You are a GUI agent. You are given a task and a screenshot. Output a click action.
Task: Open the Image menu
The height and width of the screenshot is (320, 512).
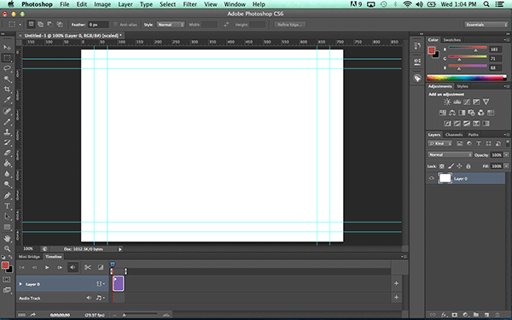click(102, 4)
